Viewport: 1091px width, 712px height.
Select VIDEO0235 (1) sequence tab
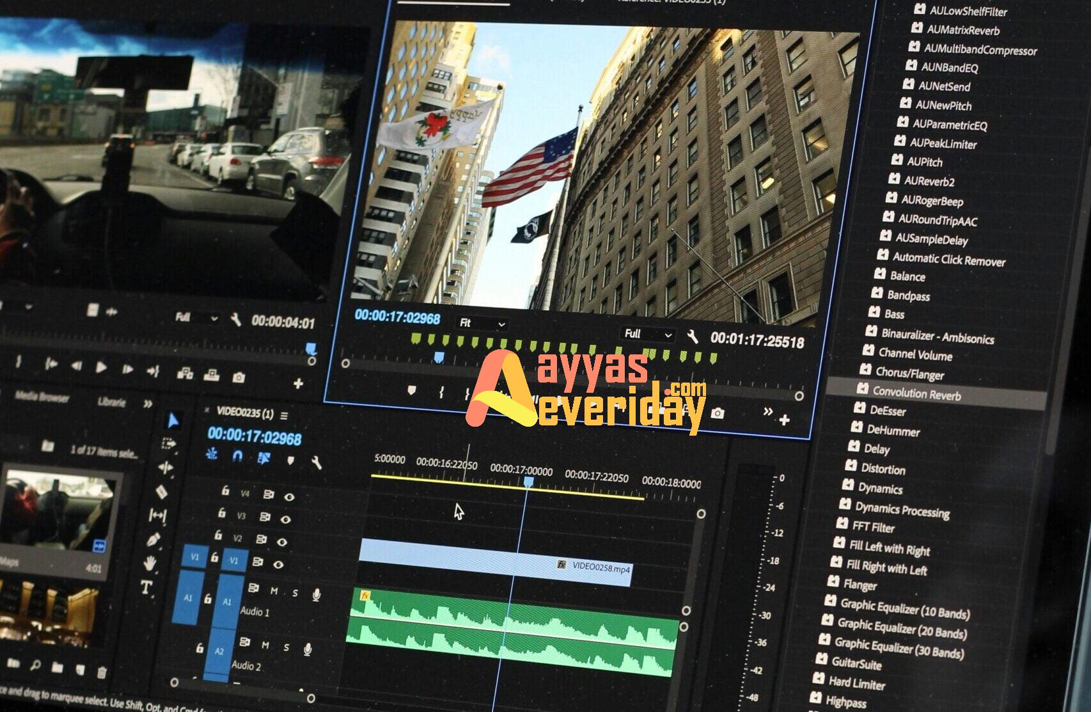click(244, 413)
